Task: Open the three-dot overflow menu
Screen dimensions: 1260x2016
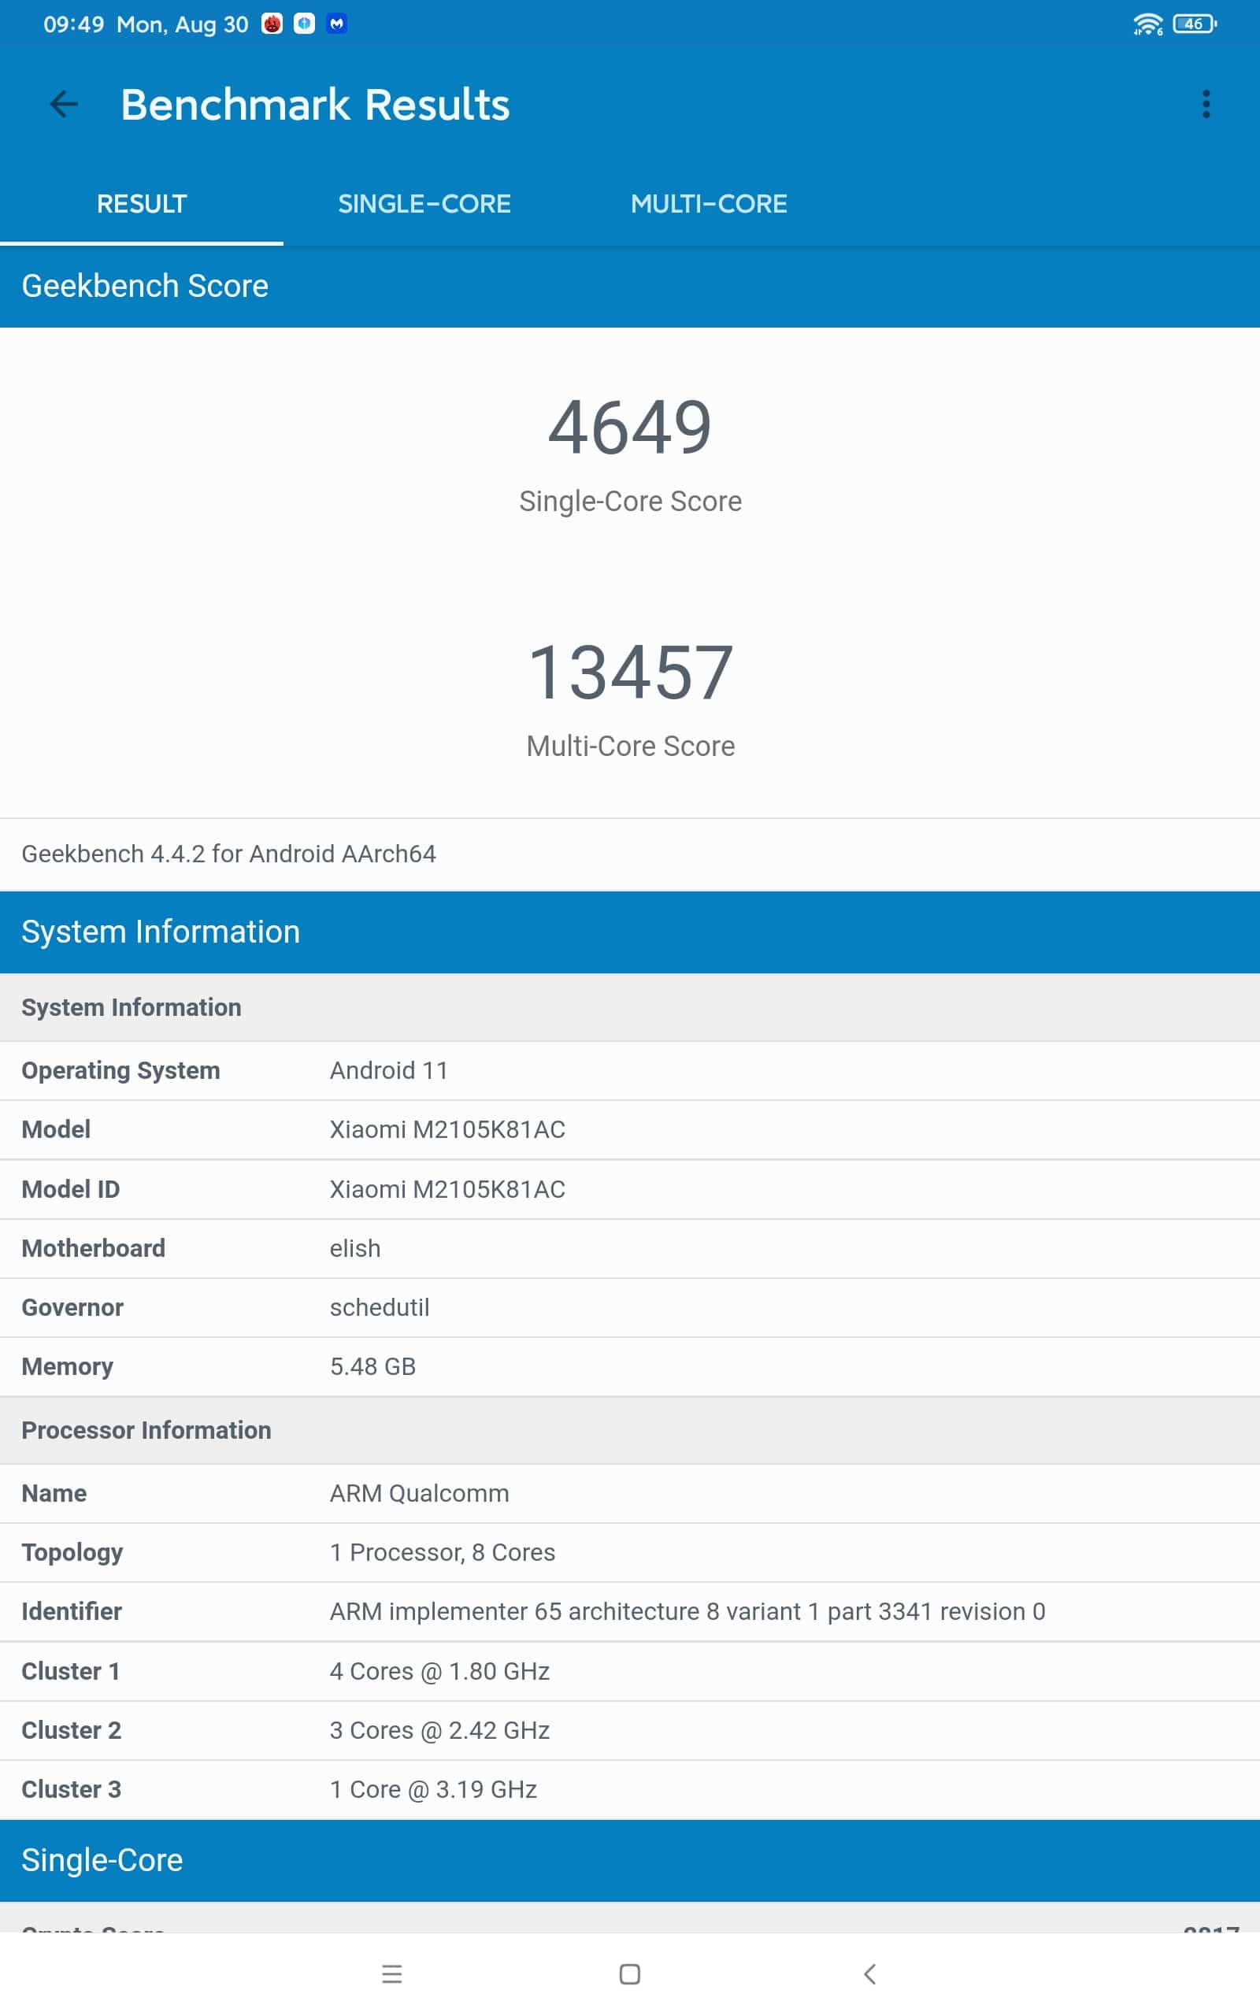Action: pyautogui.click(x=1205, y=104)
